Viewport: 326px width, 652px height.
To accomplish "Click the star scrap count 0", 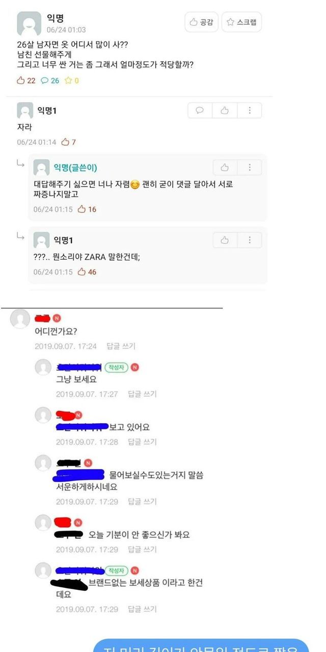I will click(x=72, y=80).
